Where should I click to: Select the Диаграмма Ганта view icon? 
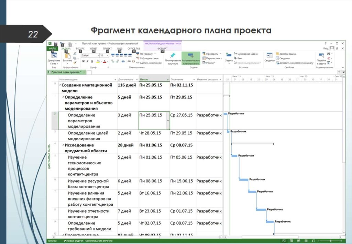[x=54, y=56]
